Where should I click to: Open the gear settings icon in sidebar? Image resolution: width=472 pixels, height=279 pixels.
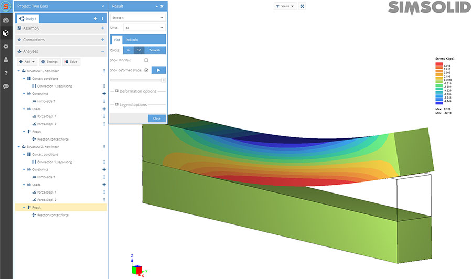pyautogui.click(x=6, y=47)
